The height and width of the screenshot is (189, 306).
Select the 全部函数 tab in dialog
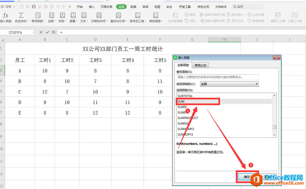click(x=183, y=65)
